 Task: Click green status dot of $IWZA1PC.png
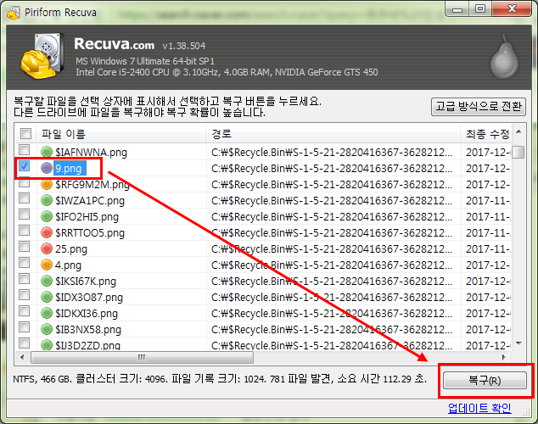click(47, 200)
